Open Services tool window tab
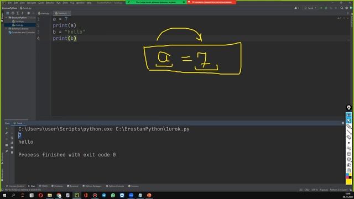 coord(133,186)
